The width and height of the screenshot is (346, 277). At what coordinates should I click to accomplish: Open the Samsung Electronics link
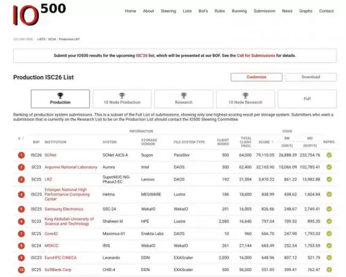[x=64, y=209]
